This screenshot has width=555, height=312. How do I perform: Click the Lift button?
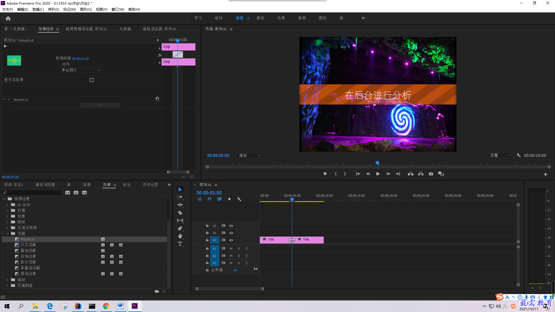(410, 174)
